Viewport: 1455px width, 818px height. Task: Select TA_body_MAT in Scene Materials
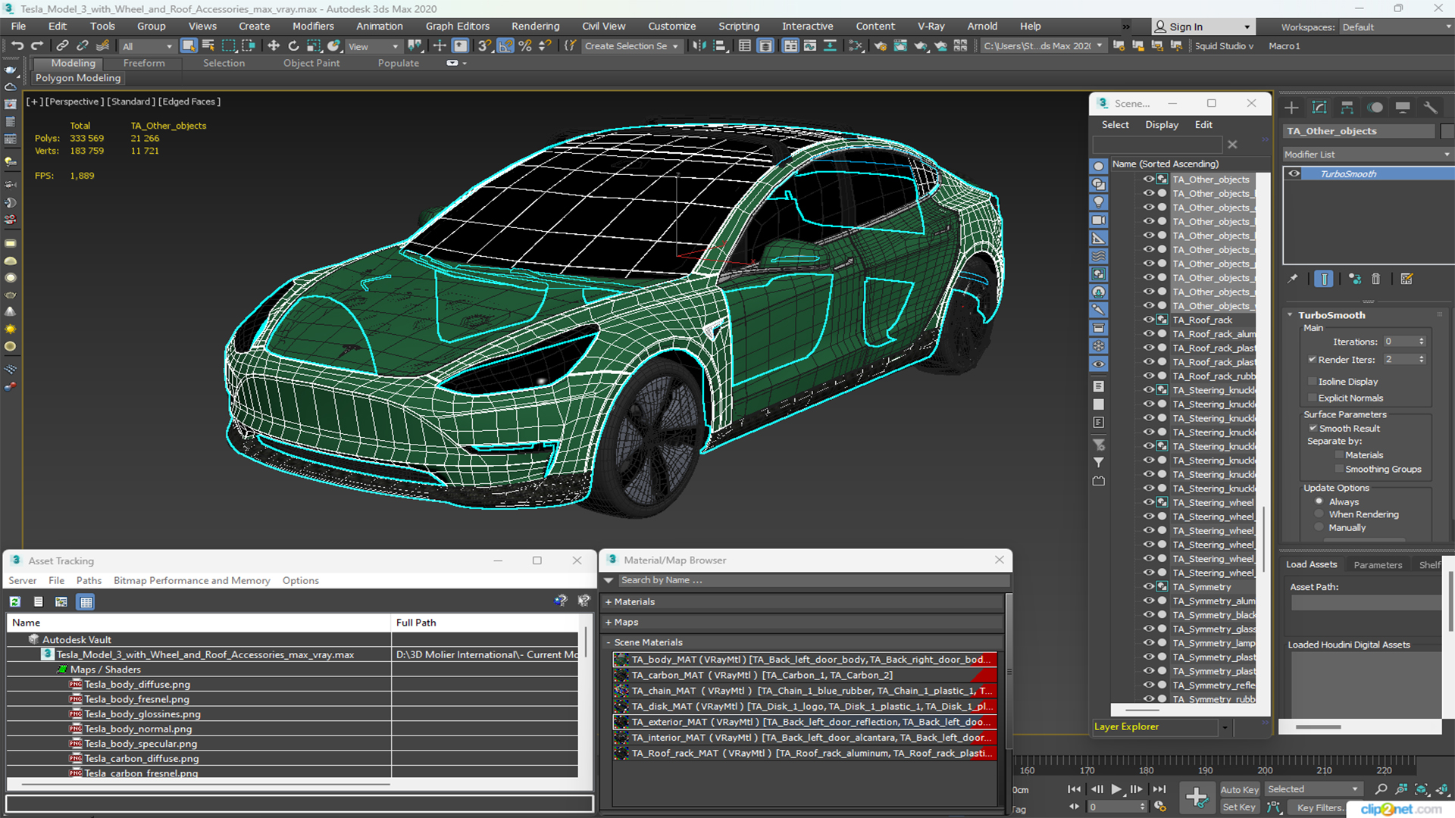tap(804, 660)
